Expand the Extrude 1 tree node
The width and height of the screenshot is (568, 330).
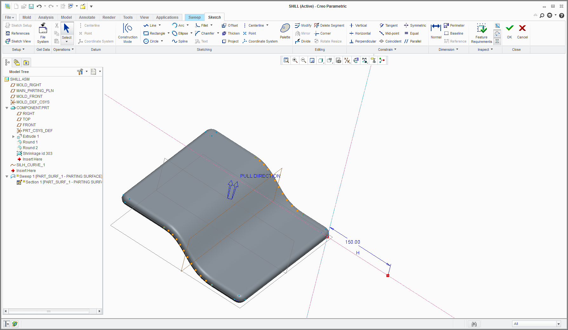13,136
